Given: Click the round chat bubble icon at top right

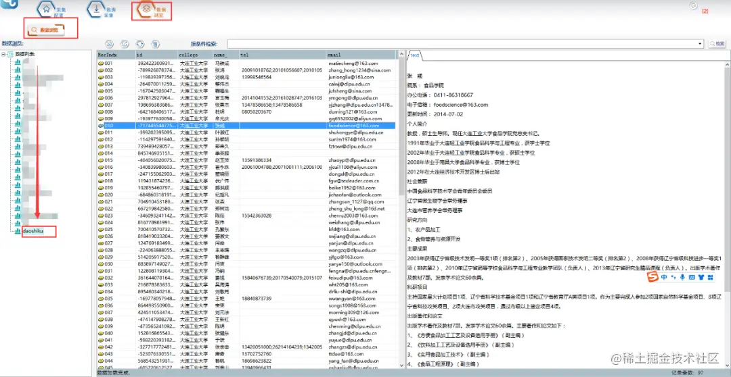Looking at the screenshot, I should [x=693, y=5].
